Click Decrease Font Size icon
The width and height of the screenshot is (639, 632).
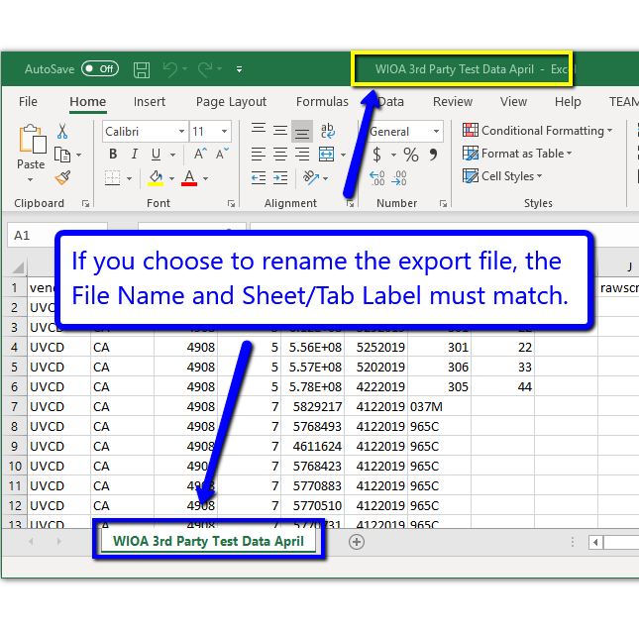click(x=222, y=154)
